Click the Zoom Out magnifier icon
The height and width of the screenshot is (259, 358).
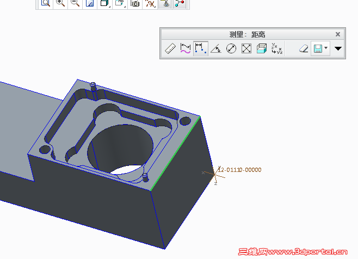click(75, 3)
